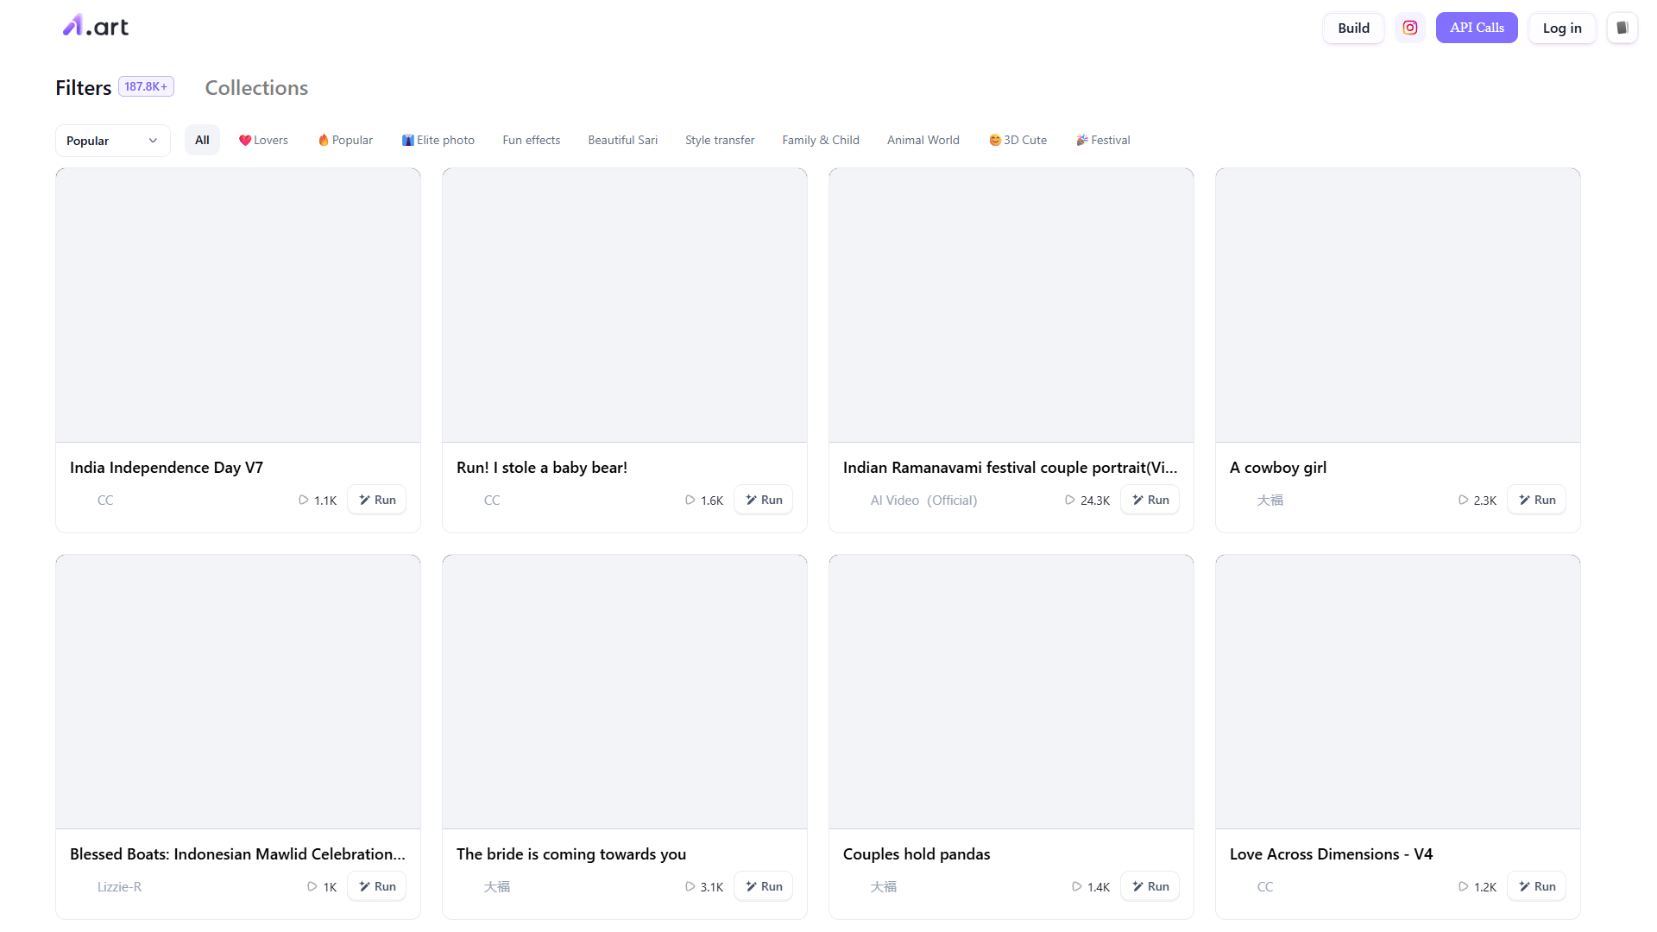Run the A cowboy girl filter
This screenshot has width=1657, height=932.
pos(1537,500)
